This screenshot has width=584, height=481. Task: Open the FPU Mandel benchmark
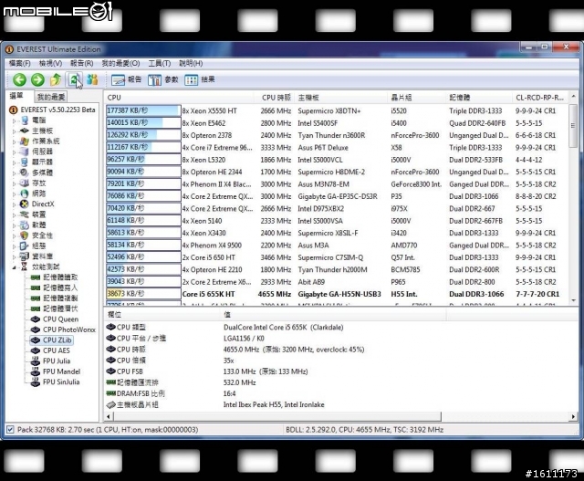[x=56, y=371]
